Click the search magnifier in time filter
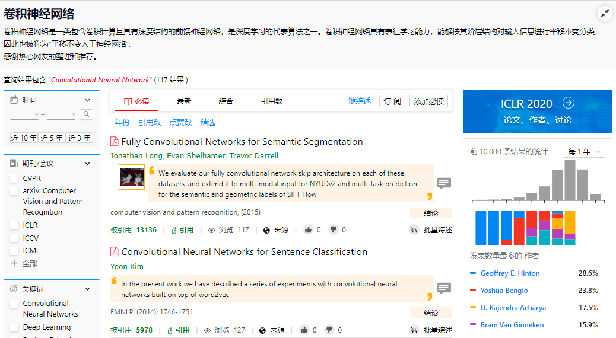 (86, 114)
